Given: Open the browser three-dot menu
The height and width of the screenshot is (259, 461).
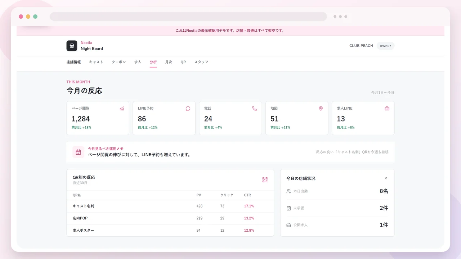Looking at the screenshot, I should point(340,17).
